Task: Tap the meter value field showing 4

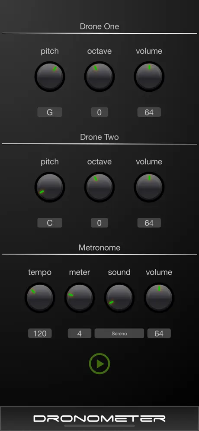Action: tap(80, 334)
